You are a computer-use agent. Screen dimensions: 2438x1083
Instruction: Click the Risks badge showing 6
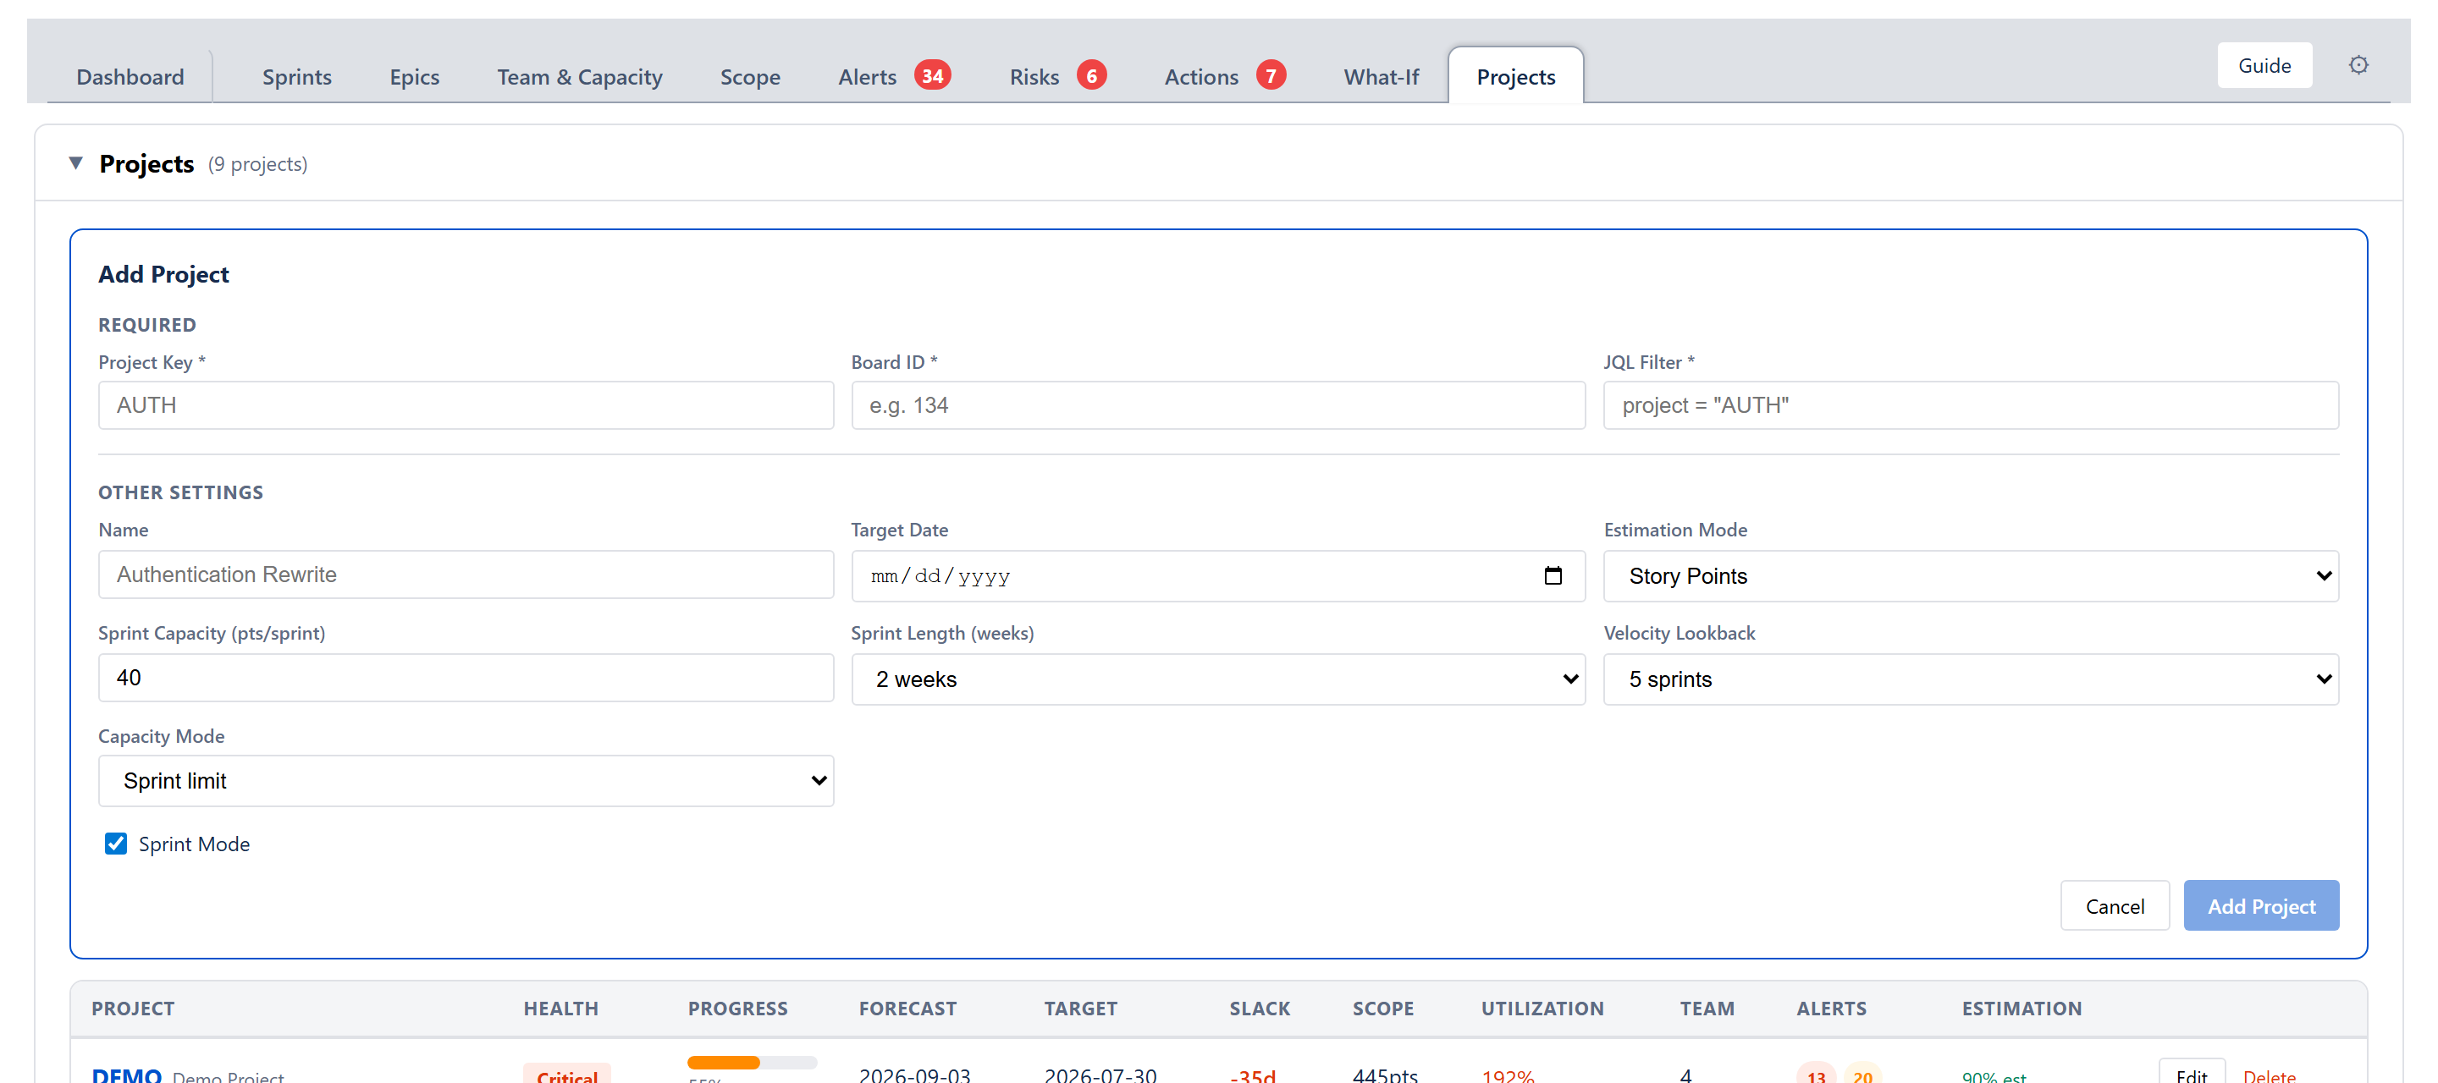point(1091,74)
